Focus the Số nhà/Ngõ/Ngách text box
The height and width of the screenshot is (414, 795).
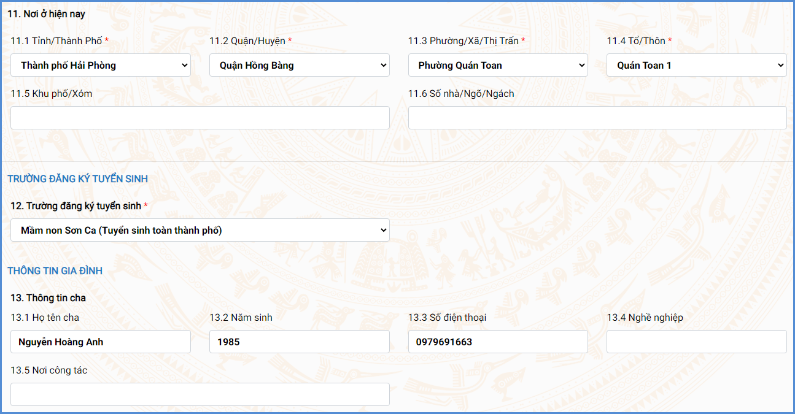tap(597, 118)
